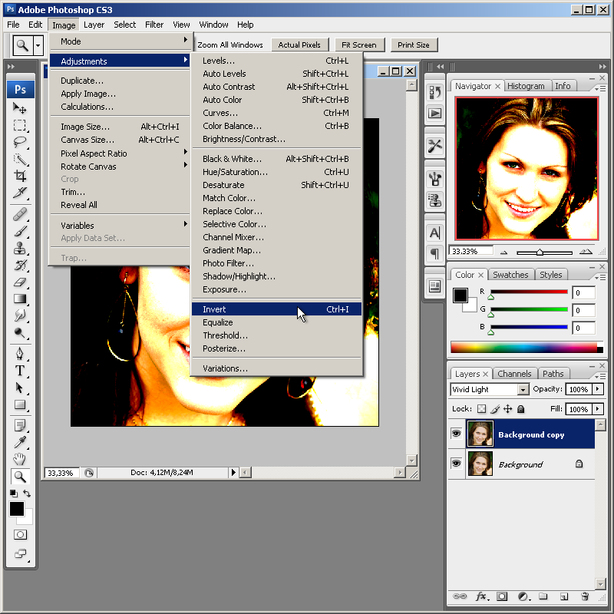614x614 pixels.
Task: Select the Path Selection tool
Action: coord(20,388)
